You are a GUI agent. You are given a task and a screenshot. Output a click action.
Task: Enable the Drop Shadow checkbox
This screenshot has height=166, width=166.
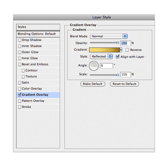pyautogui.click(x=20, y=40)
